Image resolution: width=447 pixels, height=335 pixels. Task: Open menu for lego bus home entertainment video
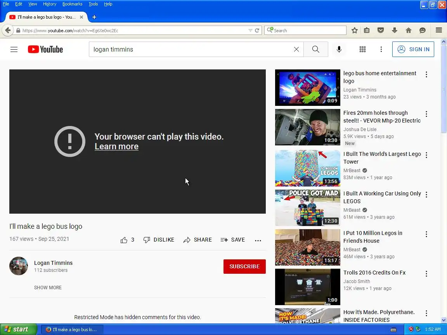click(x=426, y=74)
